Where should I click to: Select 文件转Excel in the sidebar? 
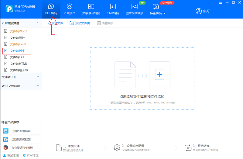[x=18, y=44]
